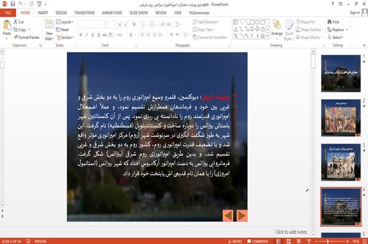Switch to Slide Sorter view in status bar
The image size is (368, 244).
[x=288, y=241]
